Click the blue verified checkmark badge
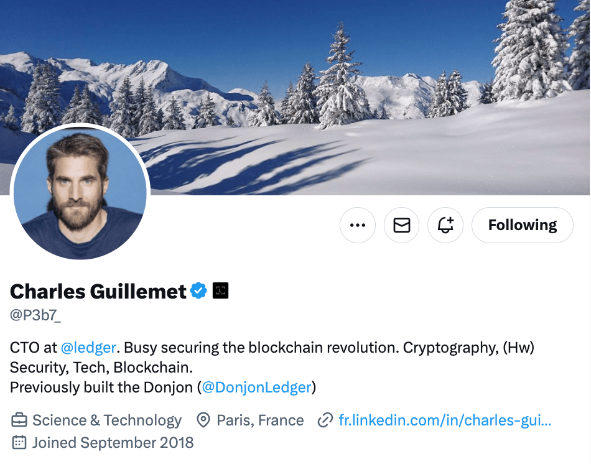 tap(198, 290)
